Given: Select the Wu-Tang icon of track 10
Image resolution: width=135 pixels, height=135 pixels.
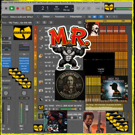Looking at the screenshot, I should (x=41, y=107).
